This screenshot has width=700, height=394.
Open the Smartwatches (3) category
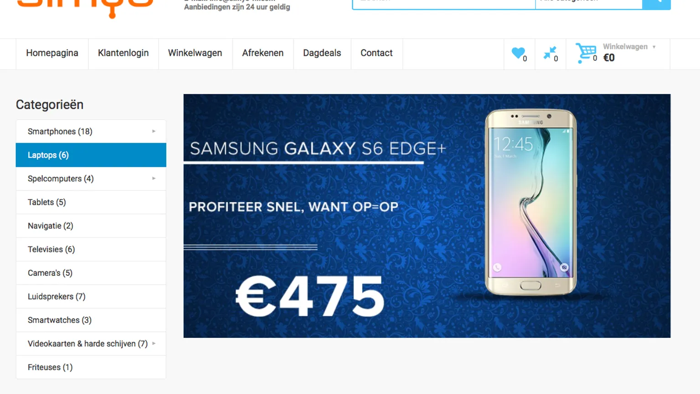(x=91, y=320)
